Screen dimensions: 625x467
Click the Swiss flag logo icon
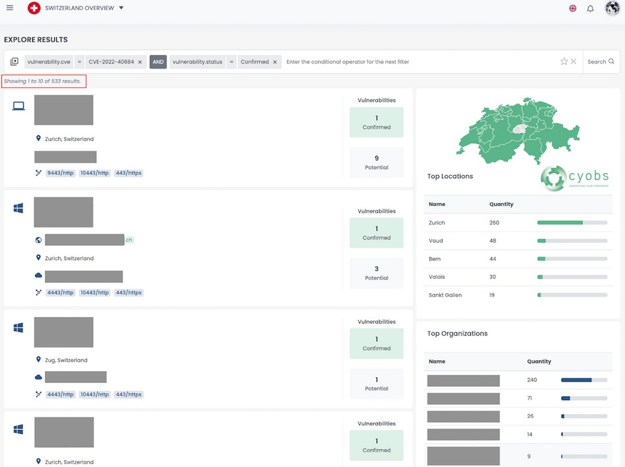tap(34, 8)
